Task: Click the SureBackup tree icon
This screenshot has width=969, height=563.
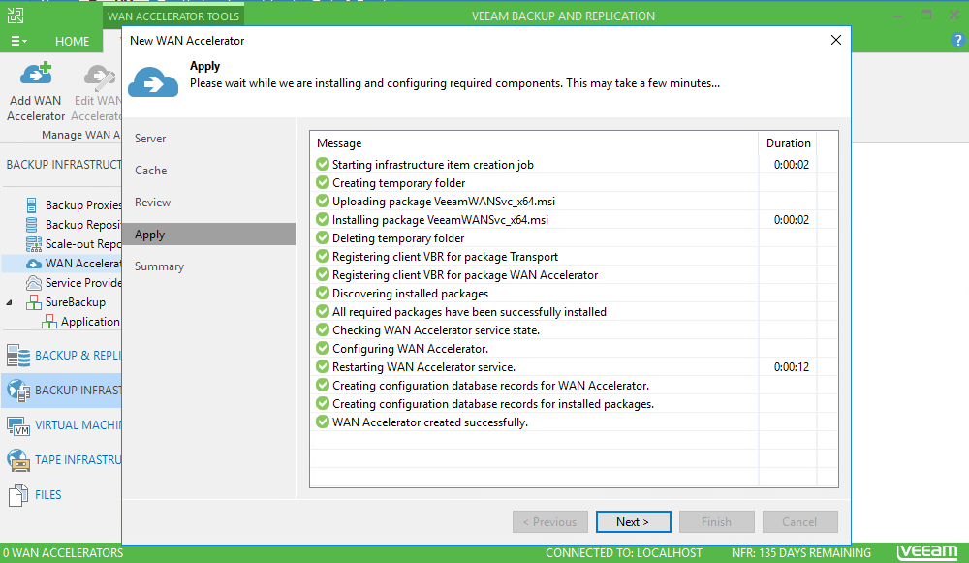Action: (32, 302)
